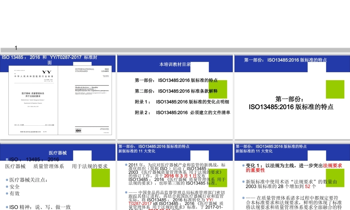Viewport: 350px width, 210px height.
Task: Click the red date '2016 年 3 月 1 日'
Action: (180, 176)
